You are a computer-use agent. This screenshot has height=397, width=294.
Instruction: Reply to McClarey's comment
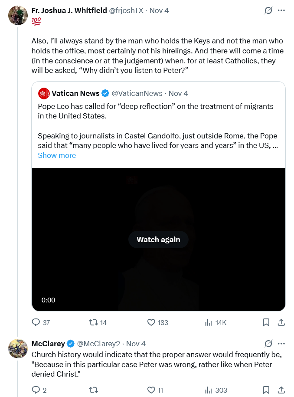[36, 390]
